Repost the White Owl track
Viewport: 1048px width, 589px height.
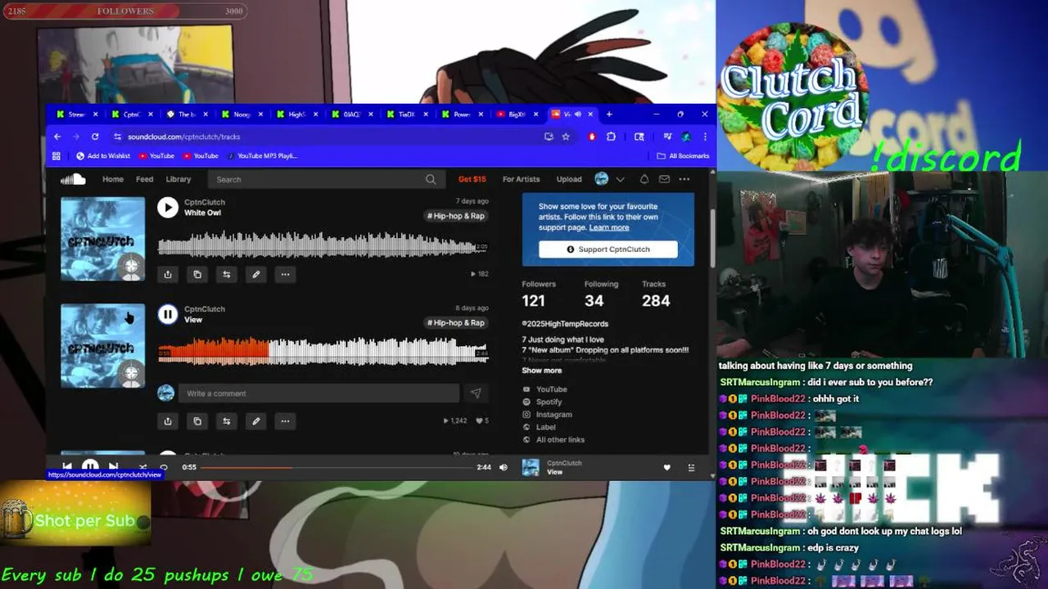tap(227, 275)
